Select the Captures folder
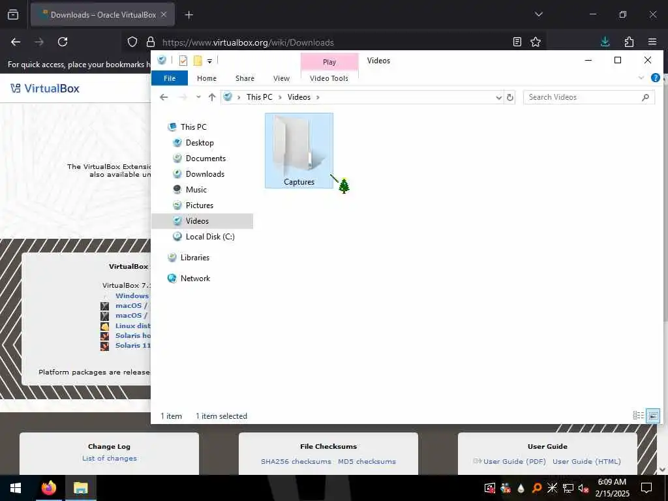Image resolution: width=668 pixels, height=501 pixels. point(299,151)
